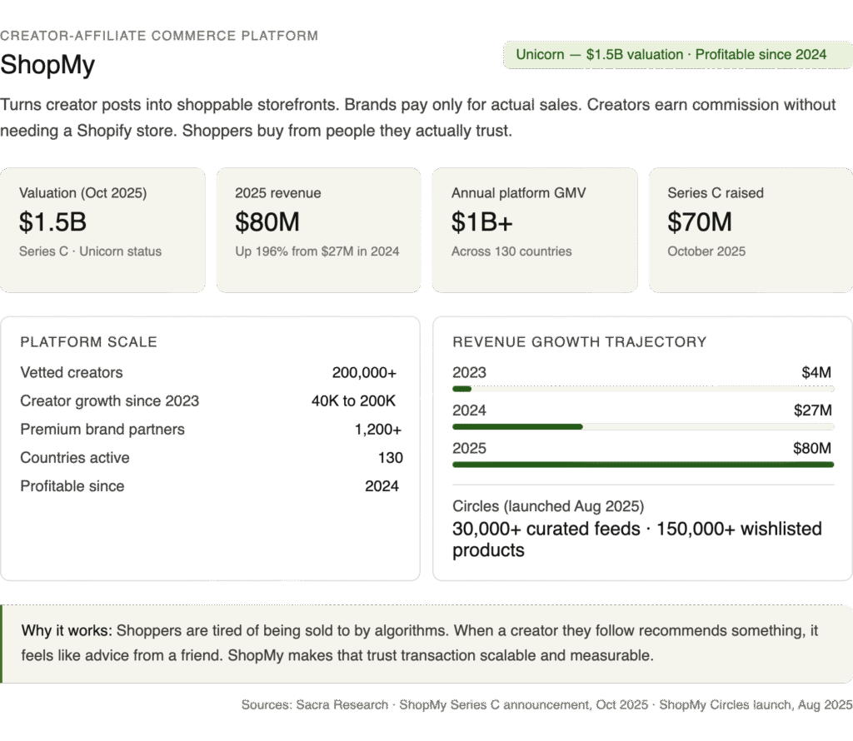Image resolution: width=853 pixels, height=741 pixels.
Task: Click the Series C raised card
Action: point(751,230)
